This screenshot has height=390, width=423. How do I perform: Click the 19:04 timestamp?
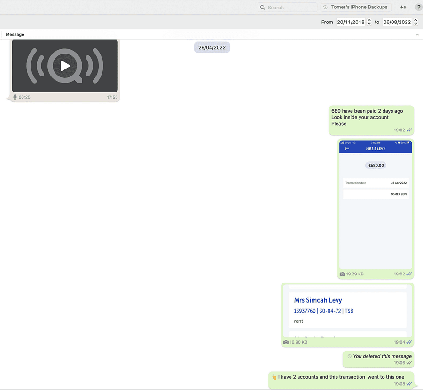(x=399, y=342)
